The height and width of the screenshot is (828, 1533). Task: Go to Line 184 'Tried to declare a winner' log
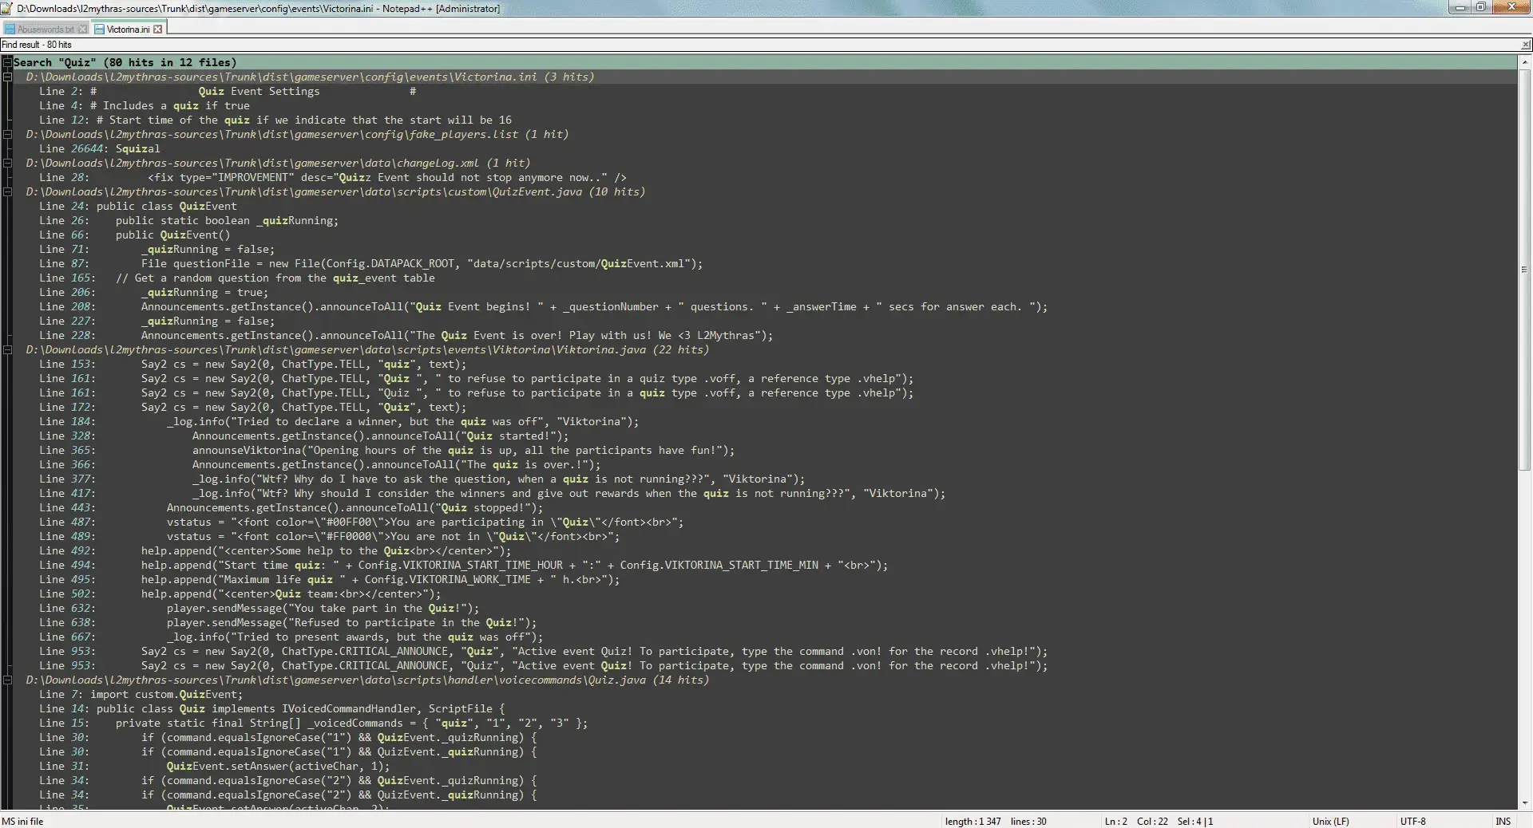[339, 421]
